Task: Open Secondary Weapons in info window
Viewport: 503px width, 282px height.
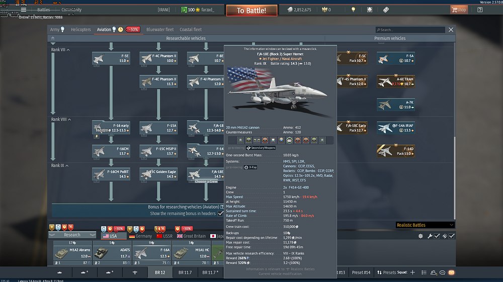Action: (x=261, y=148)
